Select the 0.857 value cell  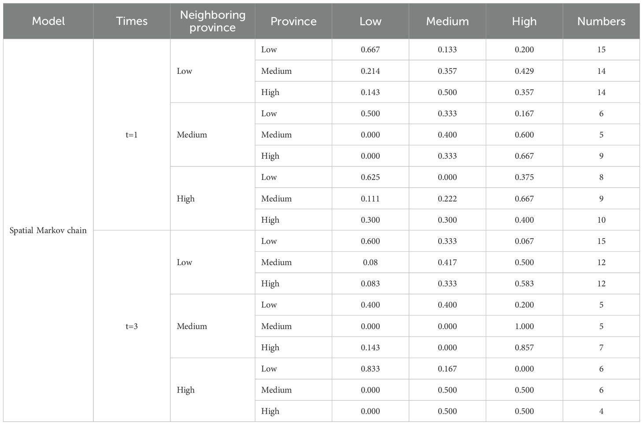click(x=524, y=348)
